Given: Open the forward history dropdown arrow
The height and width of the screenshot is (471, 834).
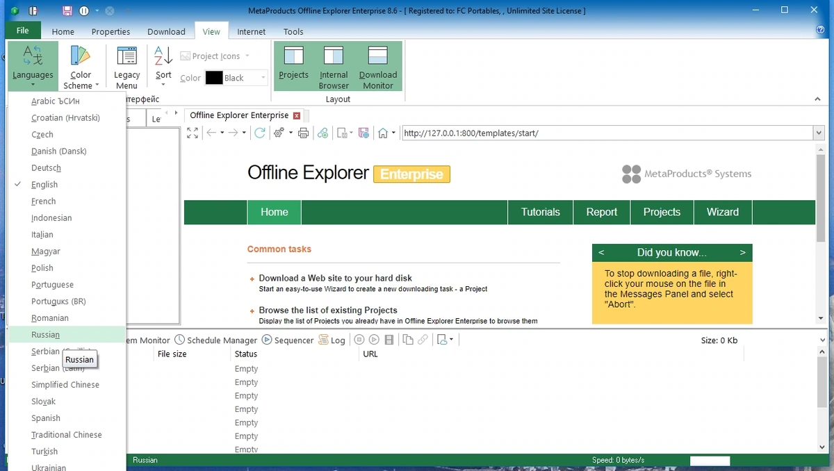Looking at the screenshot, I should point(245,133).
